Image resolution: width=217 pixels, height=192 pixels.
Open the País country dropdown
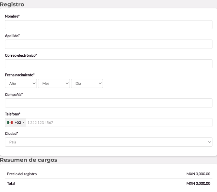[108, 142]
